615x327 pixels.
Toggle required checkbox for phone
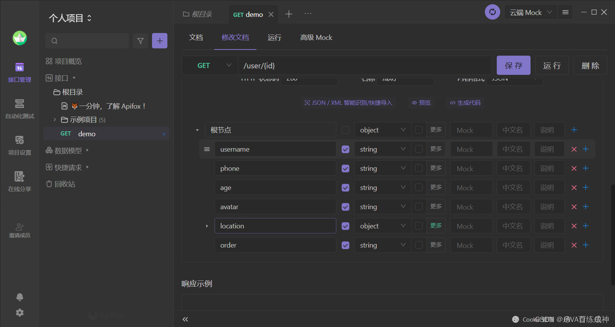click(x=346, y=168)
